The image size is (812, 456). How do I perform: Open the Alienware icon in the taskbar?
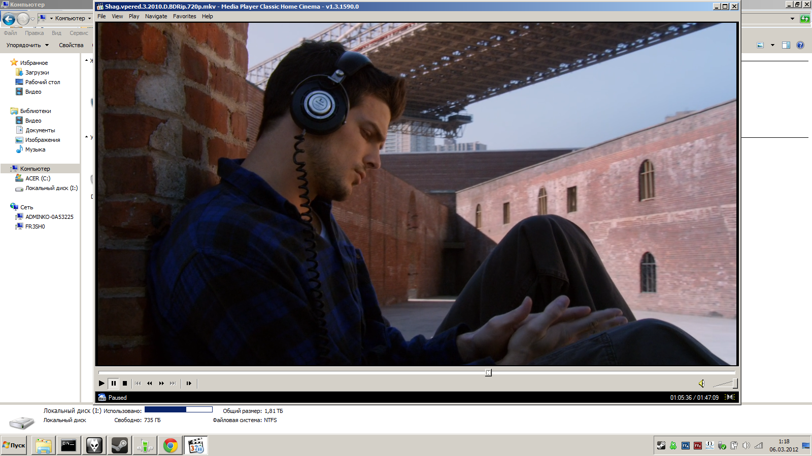point(94,445)
